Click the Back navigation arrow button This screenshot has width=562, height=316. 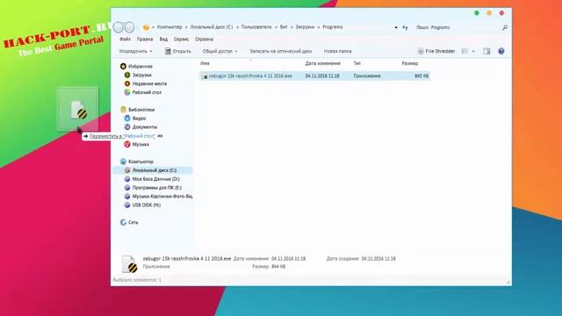coord(119,27)
